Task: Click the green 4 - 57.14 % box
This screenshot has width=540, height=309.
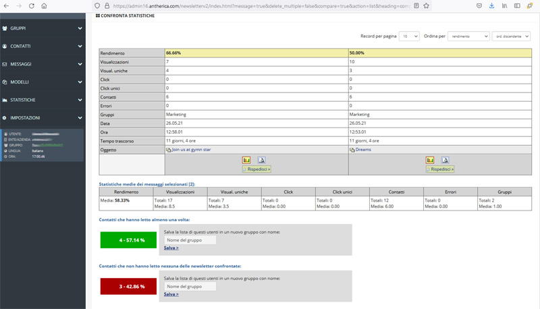Action: coord(128,240)
